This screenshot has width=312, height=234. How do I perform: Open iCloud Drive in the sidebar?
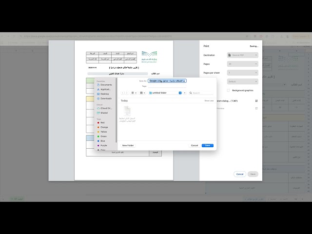[x=104, y=108]
